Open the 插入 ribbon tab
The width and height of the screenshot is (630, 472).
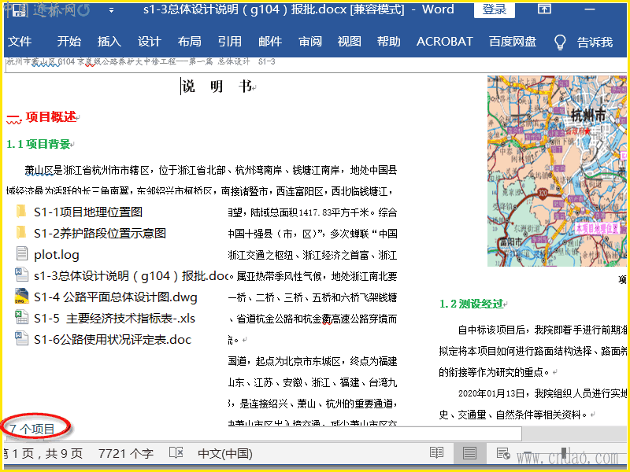pyautogui.click(x=109, y=42)
